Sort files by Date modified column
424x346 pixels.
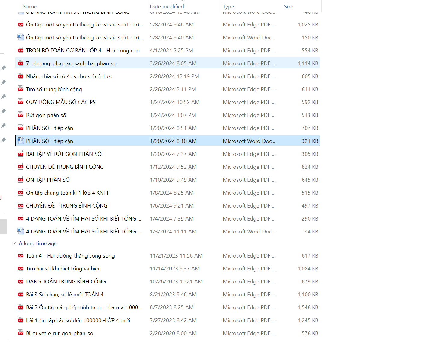click(167, 7)
